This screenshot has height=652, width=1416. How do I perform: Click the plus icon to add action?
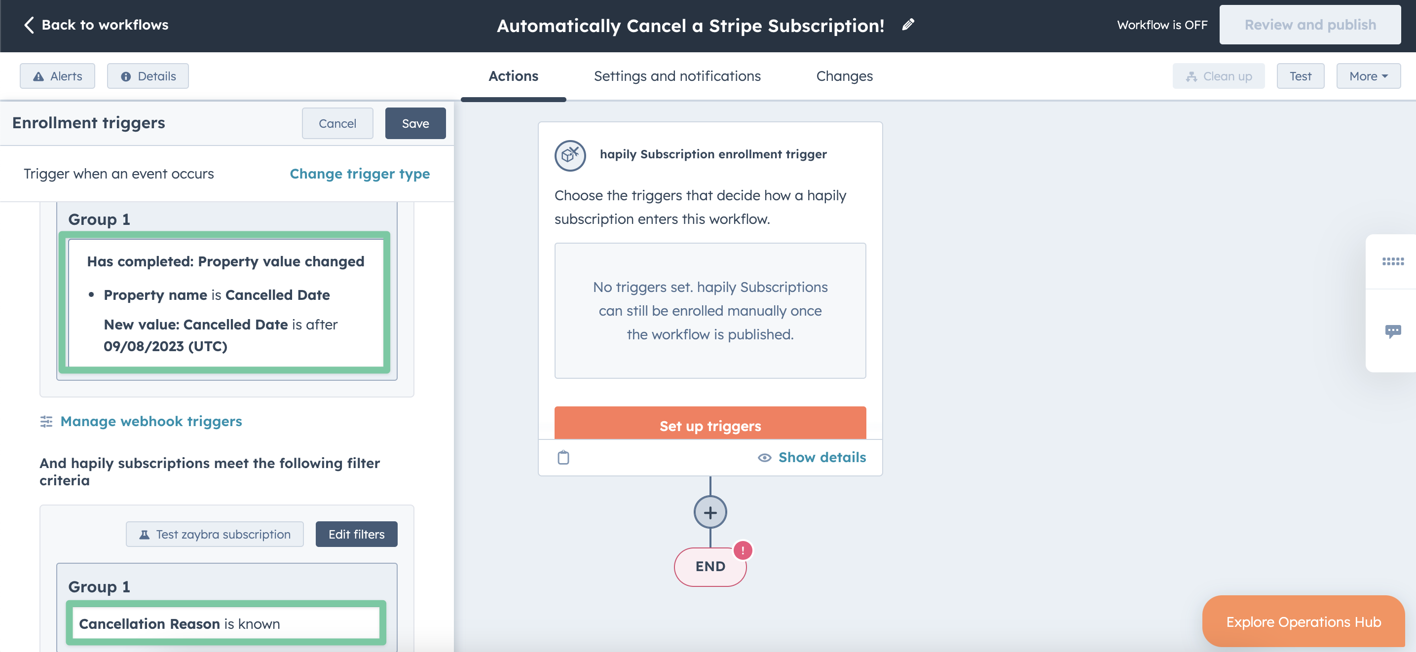point(709,512)
